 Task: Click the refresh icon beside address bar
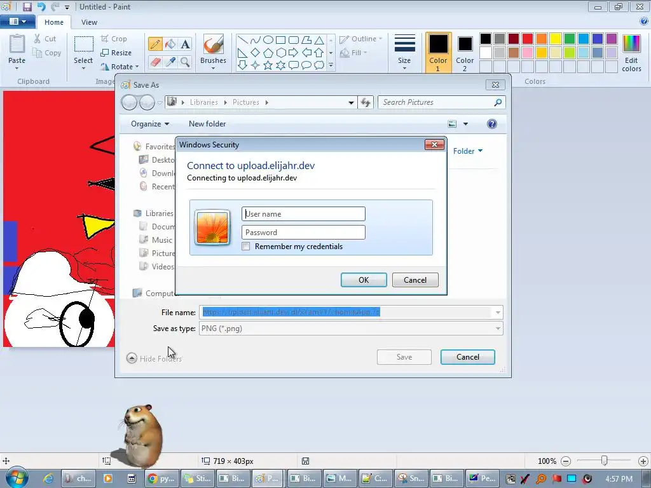click(x=366, y=102)
